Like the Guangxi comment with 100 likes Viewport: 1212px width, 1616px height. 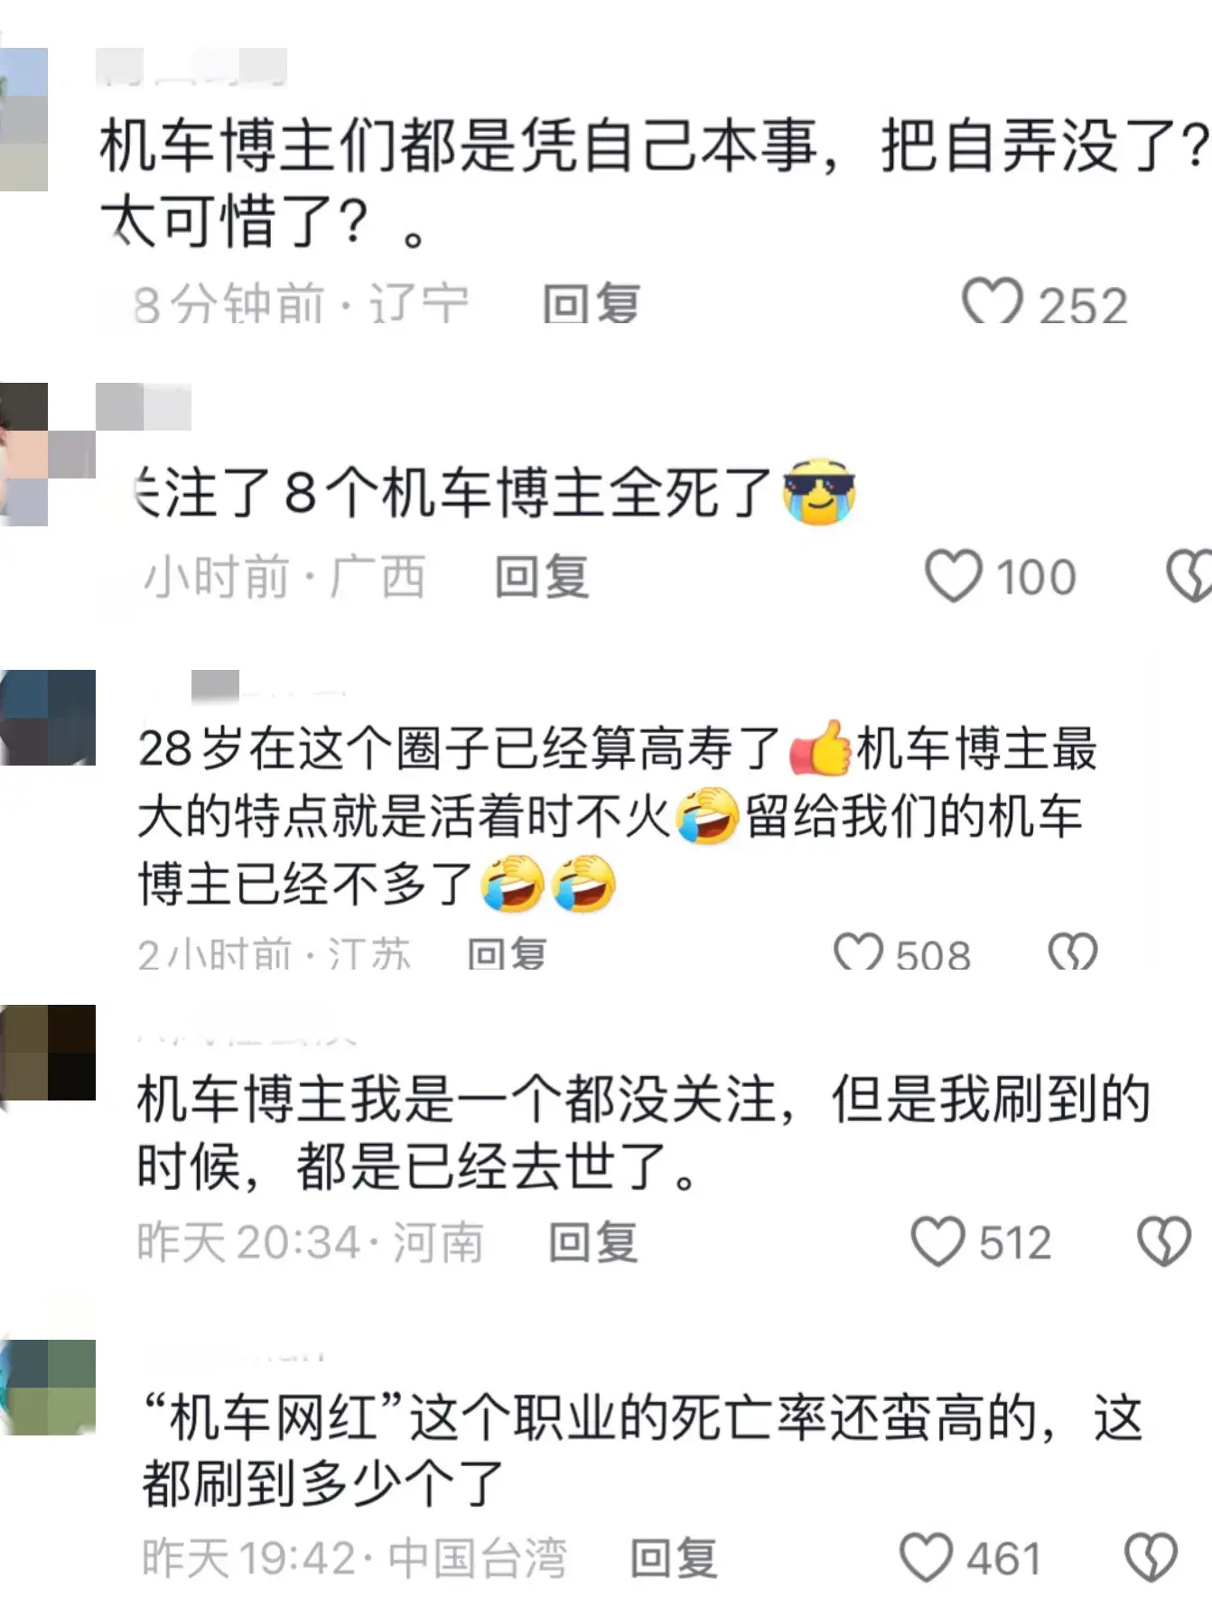point(954,575)
